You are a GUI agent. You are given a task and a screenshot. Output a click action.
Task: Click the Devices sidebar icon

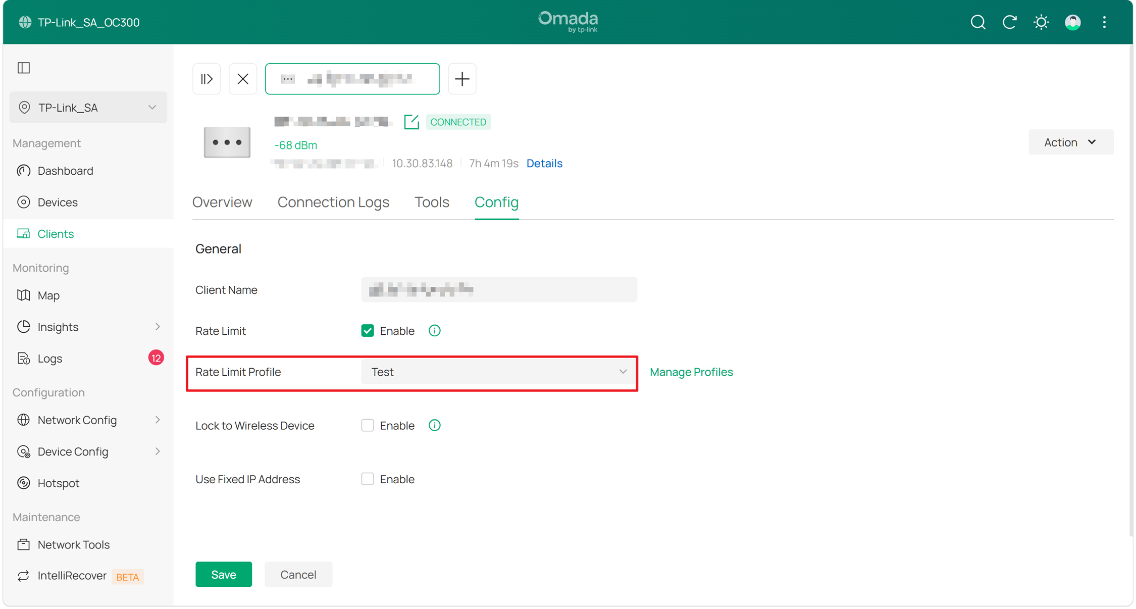24,202
